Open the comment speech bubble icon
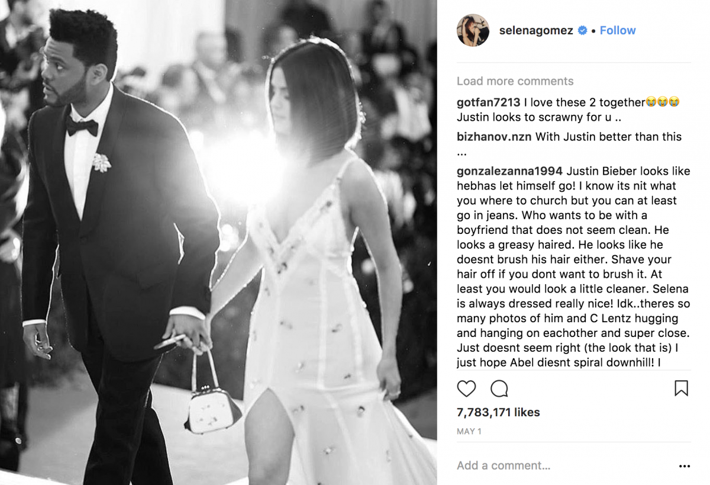The height and width of the screenshot is (485, 710). [499, 388]
